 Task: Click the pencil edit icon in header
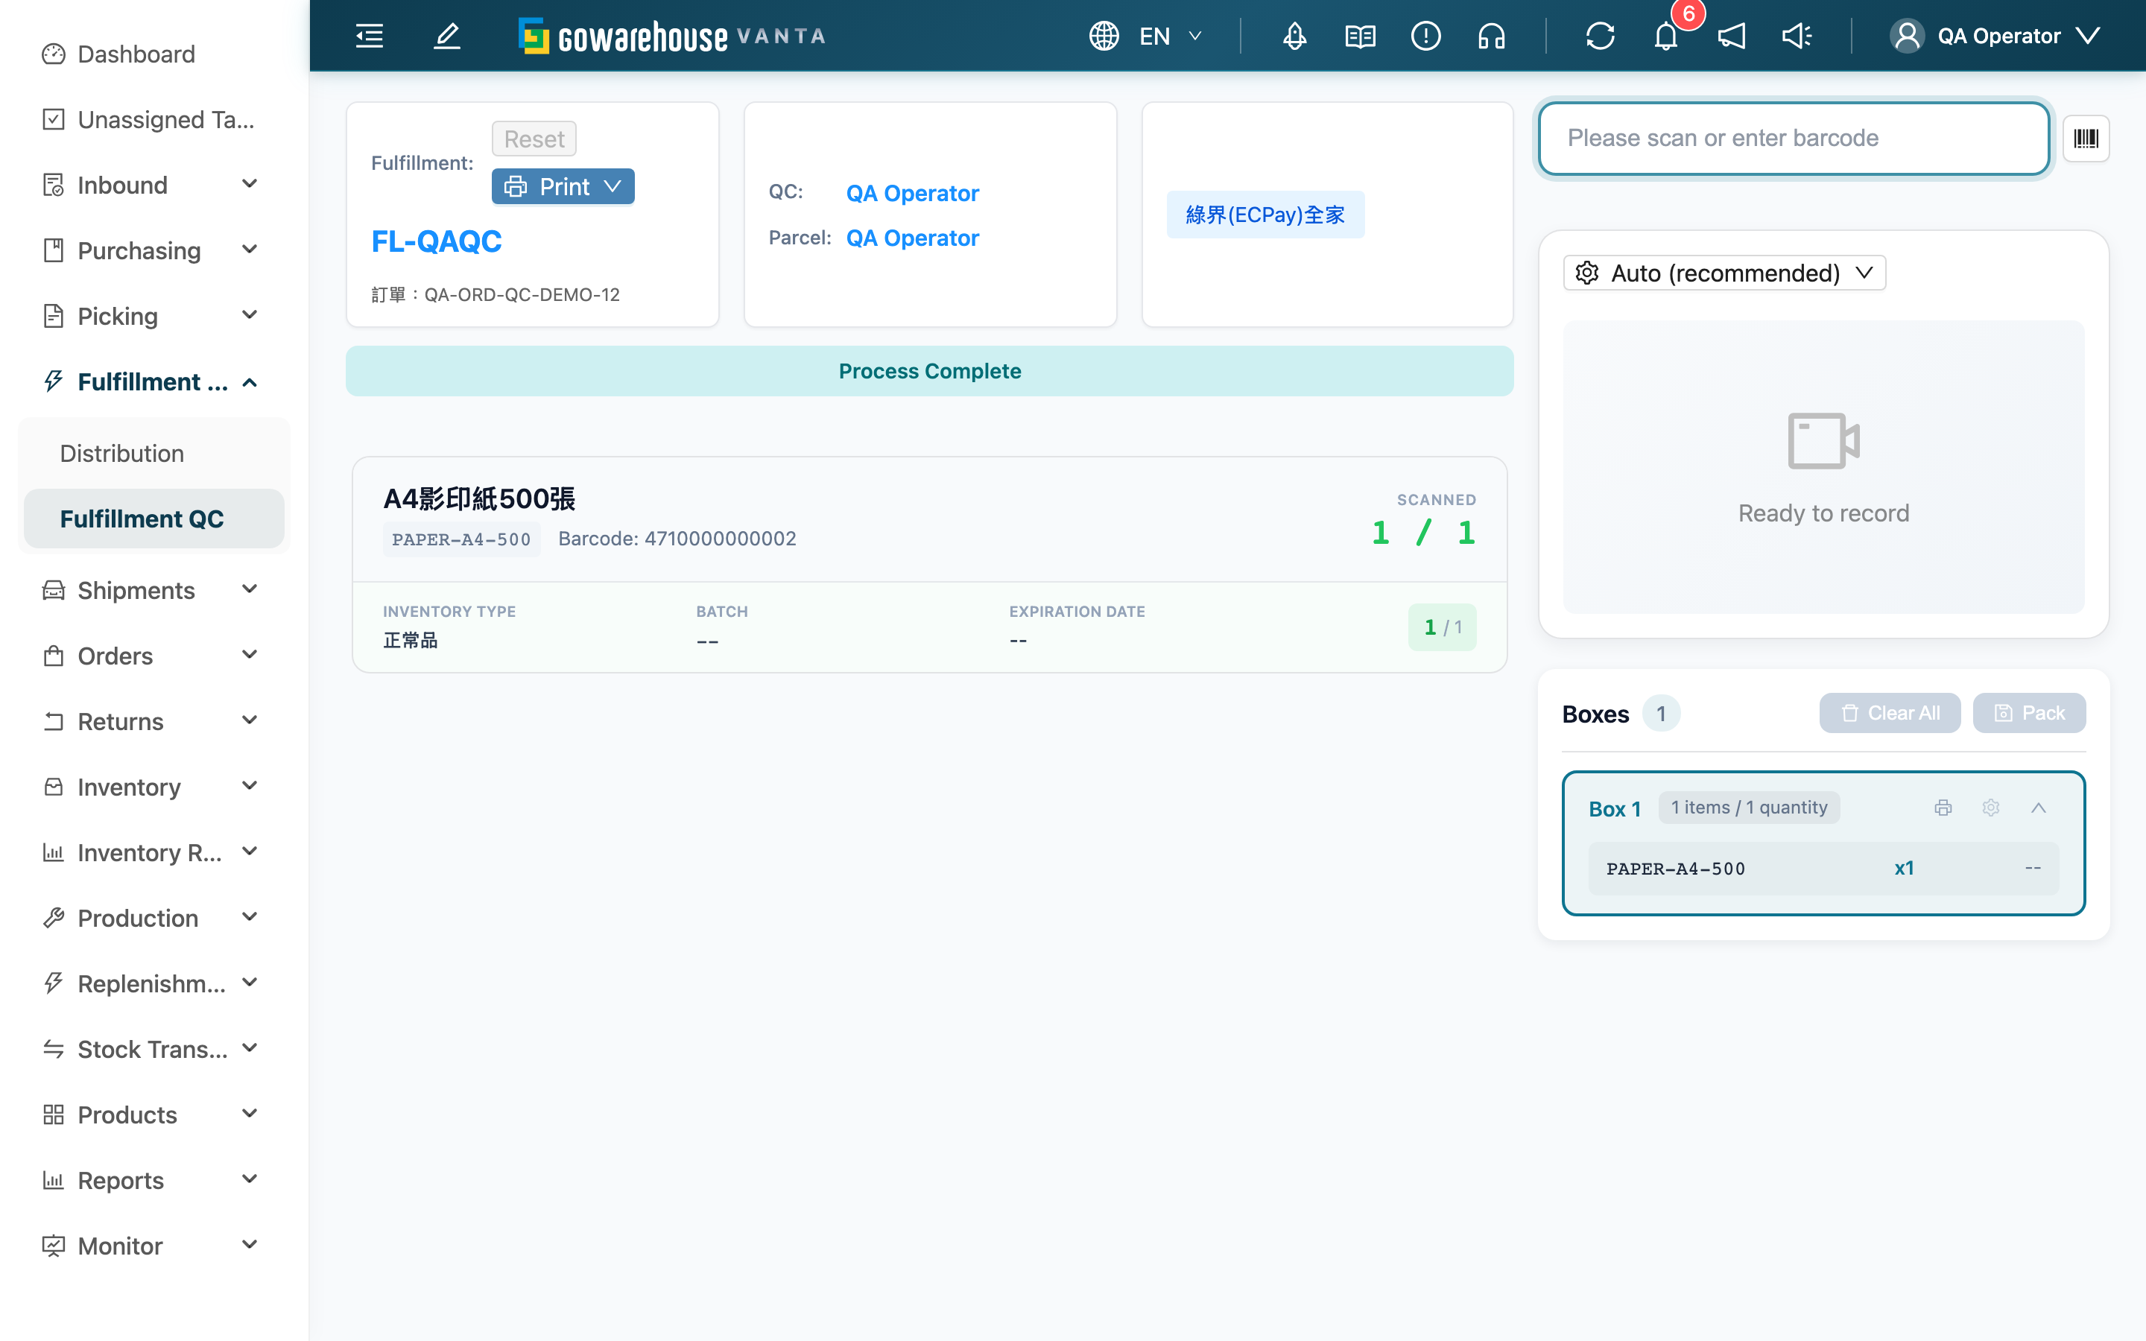[447, 37]
